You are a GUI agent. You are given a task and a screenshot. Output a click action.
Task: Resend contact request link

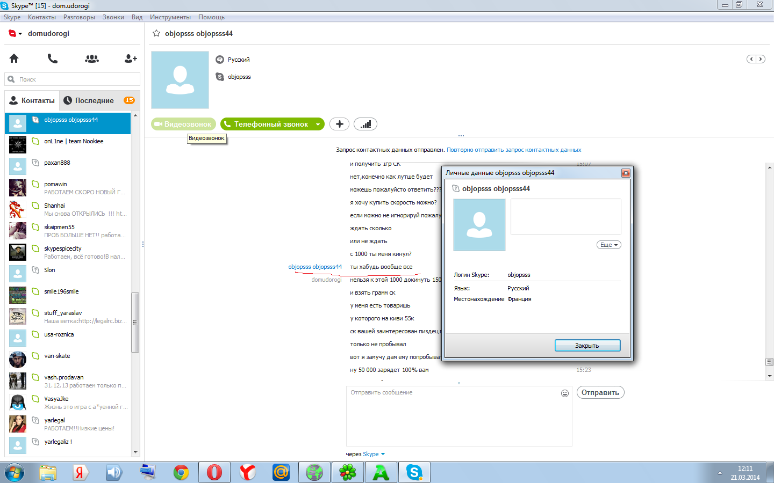click(514, 150)
